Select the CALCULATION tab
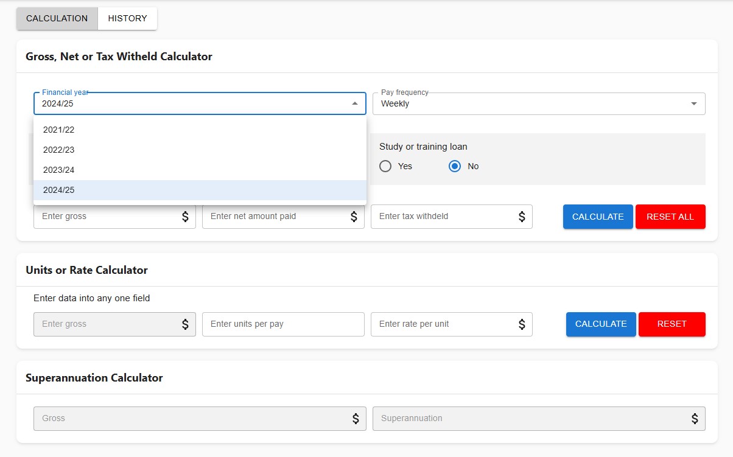Screen dimensions: 733x457 pyautogui.click(x=57, y=18)
